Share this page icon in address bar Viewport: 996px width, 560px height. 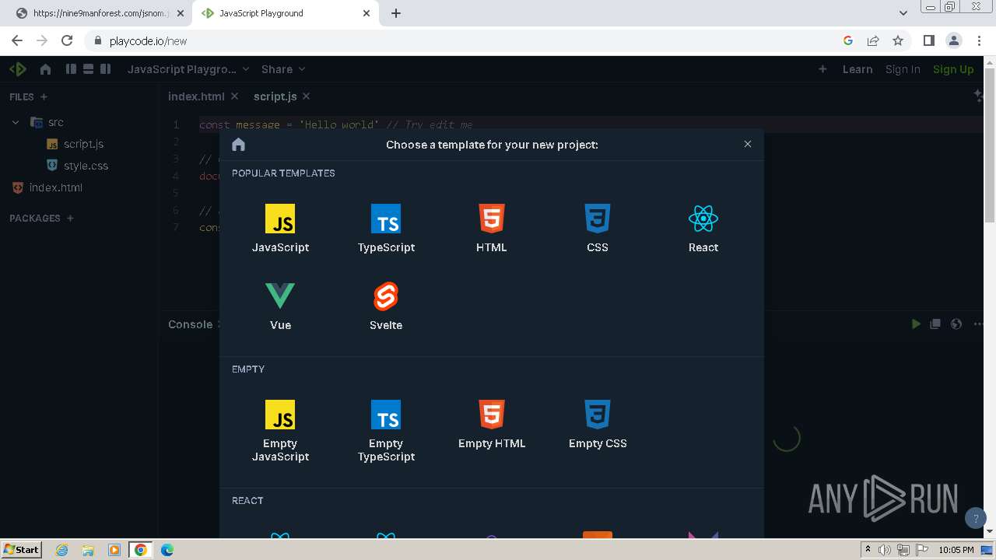[873, 40]
